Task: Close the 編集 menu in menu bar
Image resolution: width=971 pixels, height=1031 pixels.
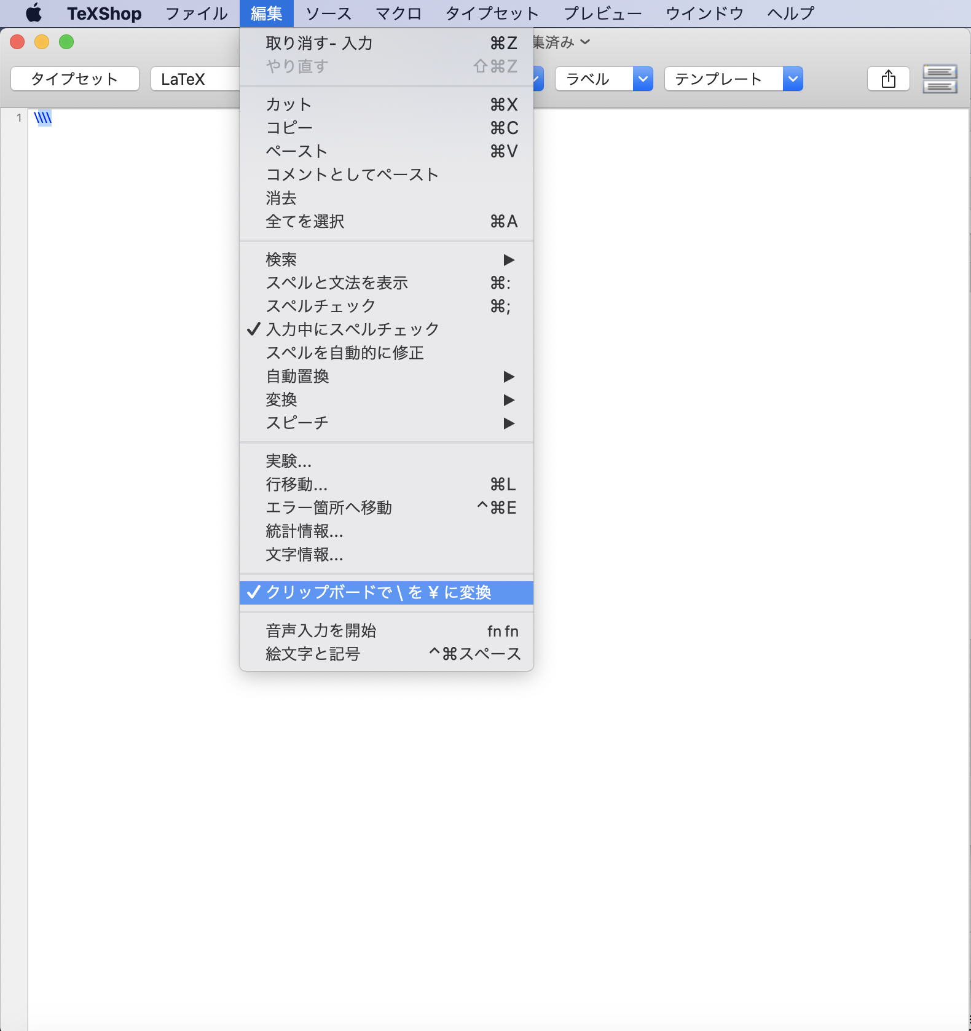Action: click(x=266, y=14)
